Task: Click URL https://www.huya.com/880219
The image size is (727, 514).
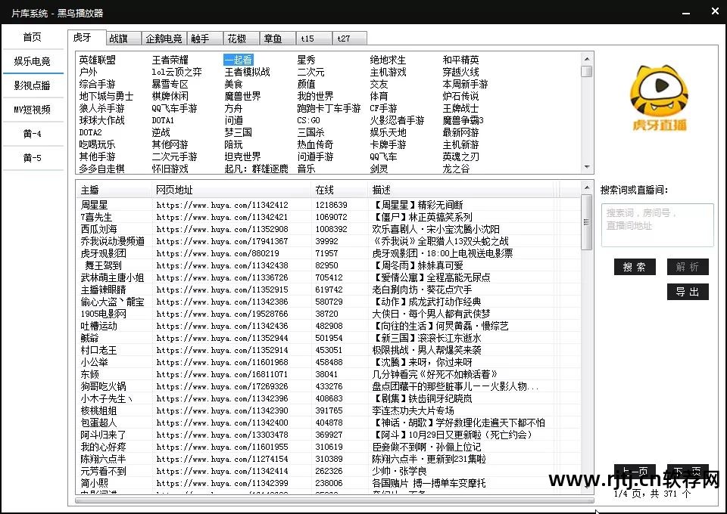Action: (x=218, y=253)
